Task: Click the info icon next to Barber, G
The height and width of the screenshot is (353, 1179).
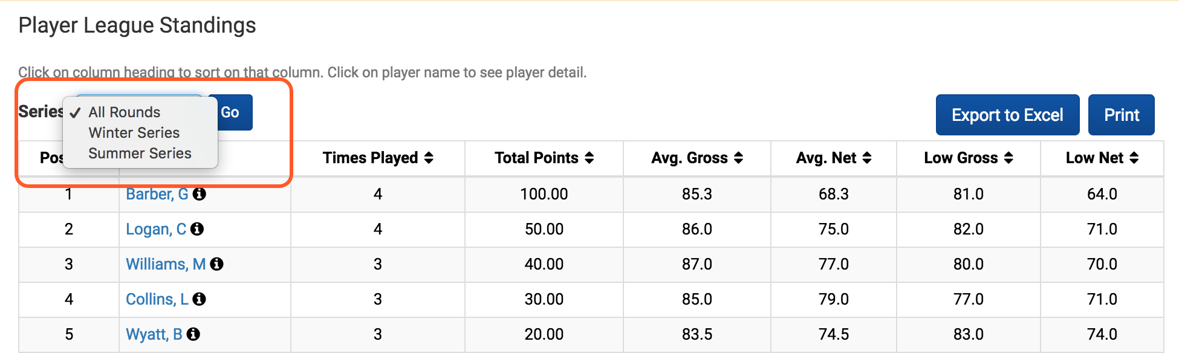Action: (200, 194)
